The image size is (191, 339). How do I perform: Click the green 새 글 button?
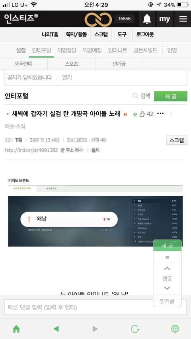click(171, 96)
